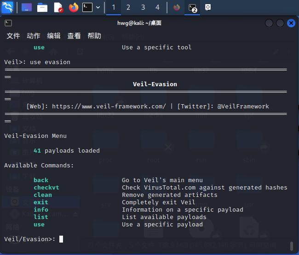The width and height of the screenshot is (299, 255).
Task: Click the terminal window title bar icon
Action: (8, 23)
